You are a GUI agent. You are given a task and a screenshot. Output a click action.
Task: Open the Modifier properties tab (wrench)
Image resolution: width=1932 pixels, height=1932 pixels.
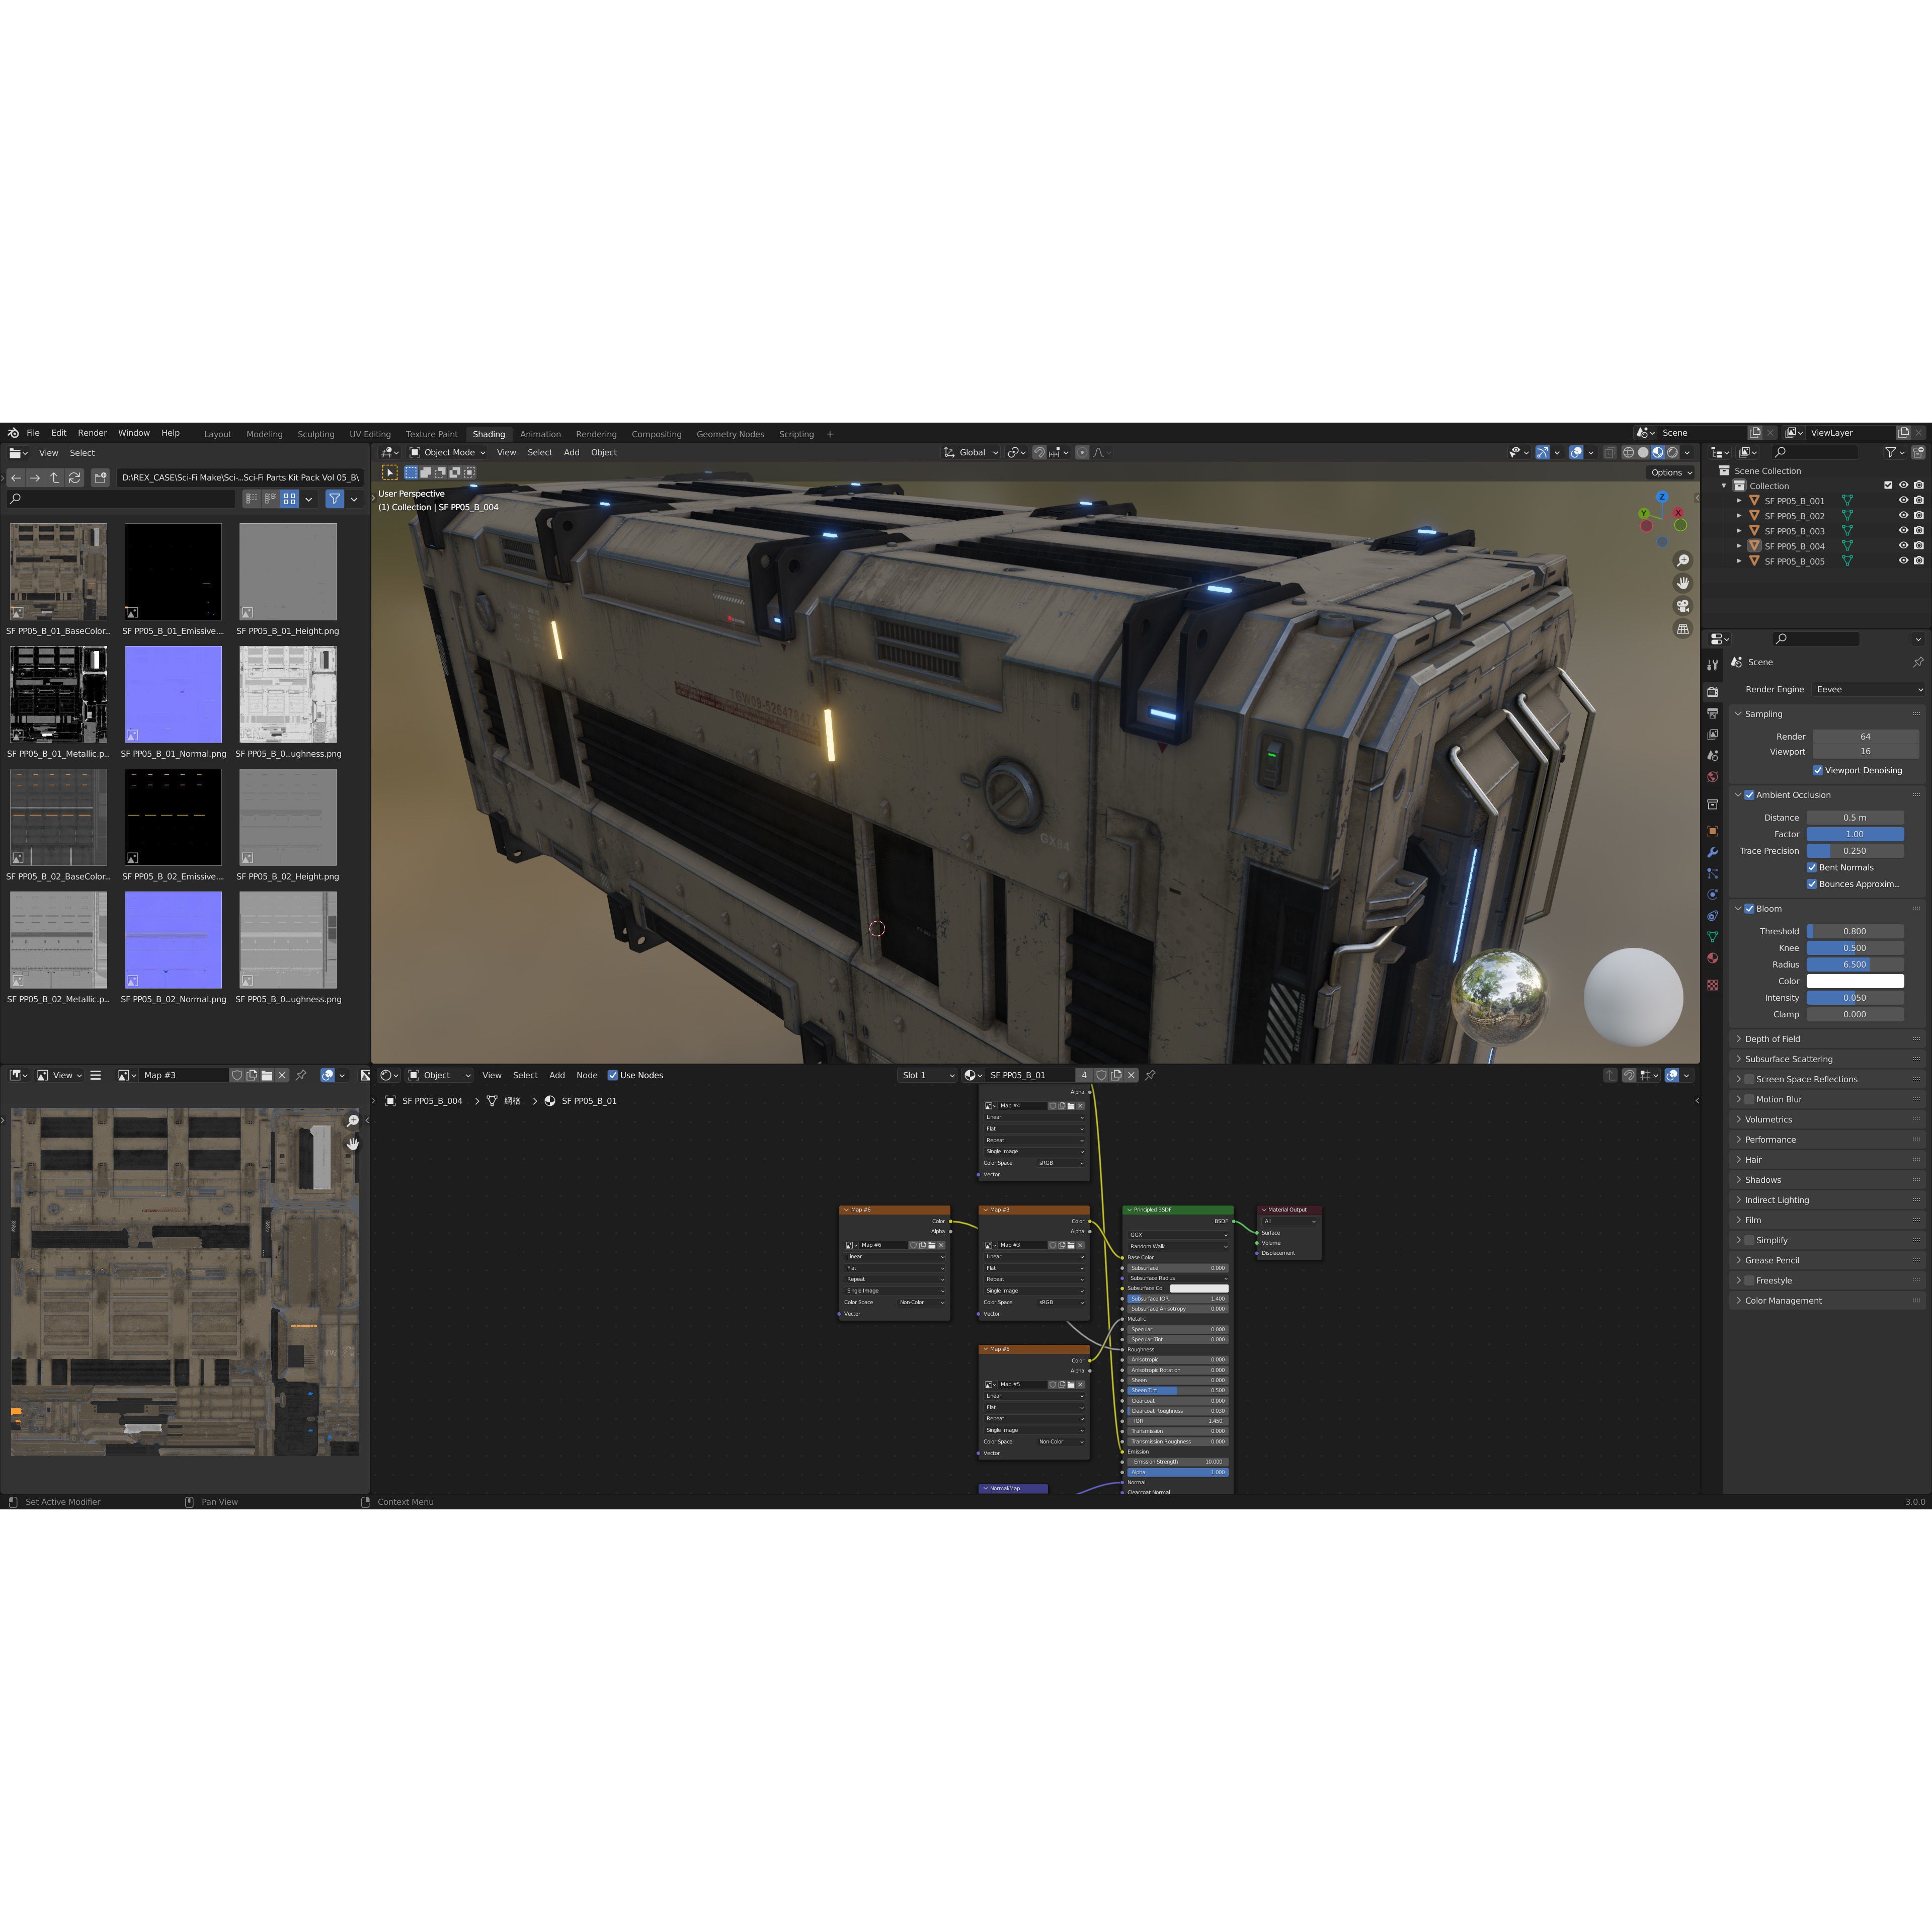[x=1712, y=852]
